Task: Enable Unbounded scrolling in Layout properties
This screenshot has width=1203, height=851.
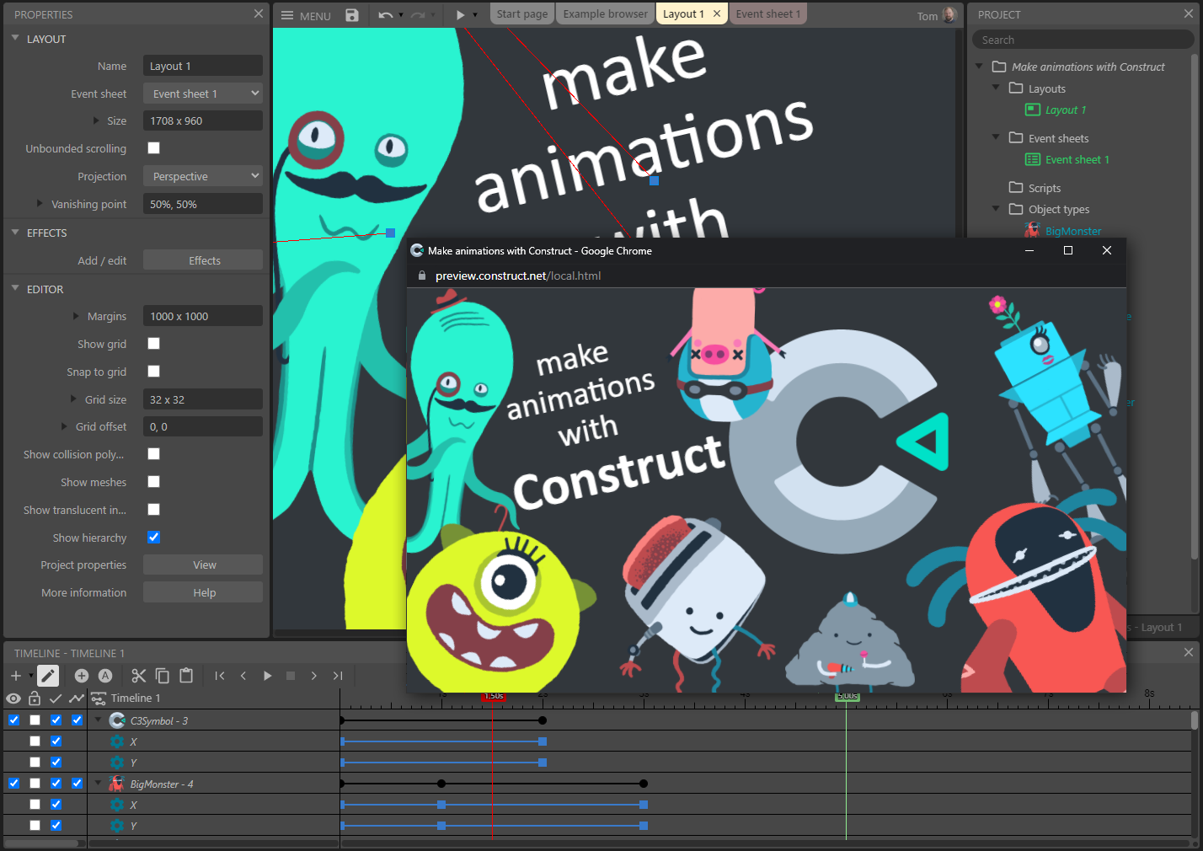Action: click(153, 147)
